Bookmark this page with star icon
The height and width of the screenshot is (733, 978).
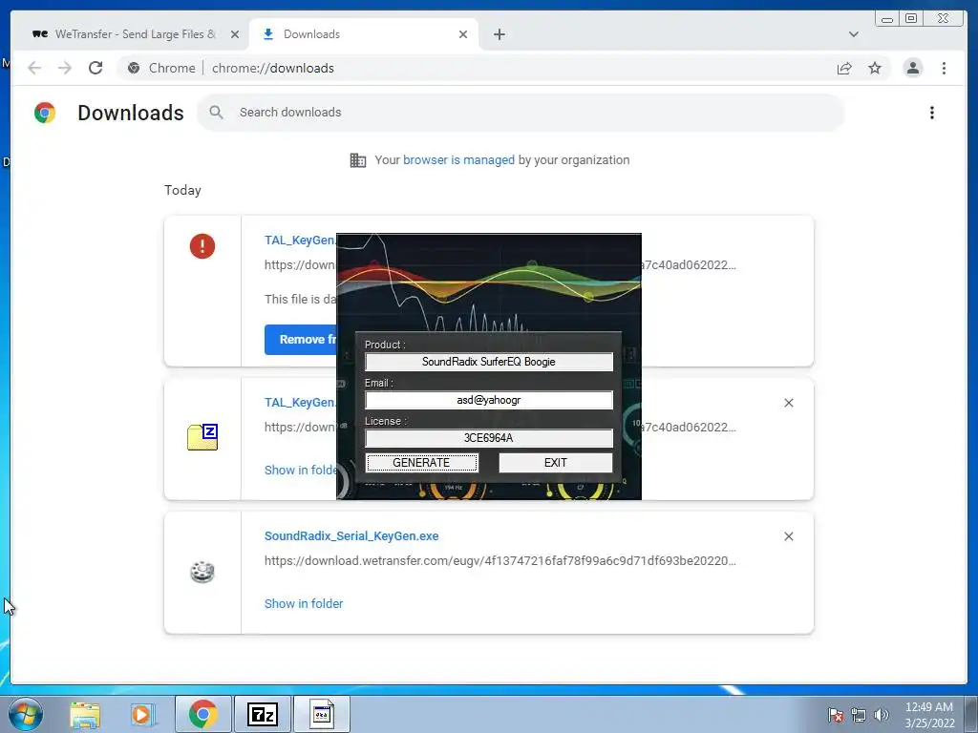click(875, 68)
